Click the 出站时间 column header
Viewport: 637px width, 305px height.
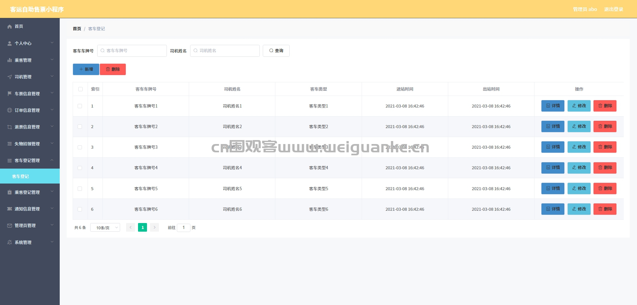pos(491,89)
